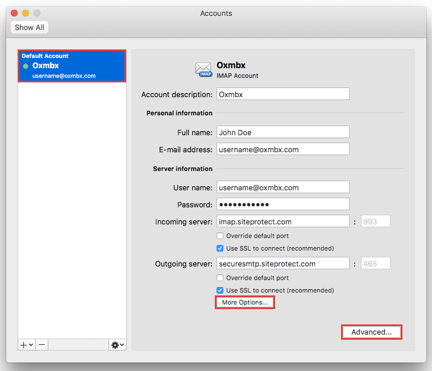The image size is (432, 371).
Task: Click the Account description field
Action: (283, 94)
